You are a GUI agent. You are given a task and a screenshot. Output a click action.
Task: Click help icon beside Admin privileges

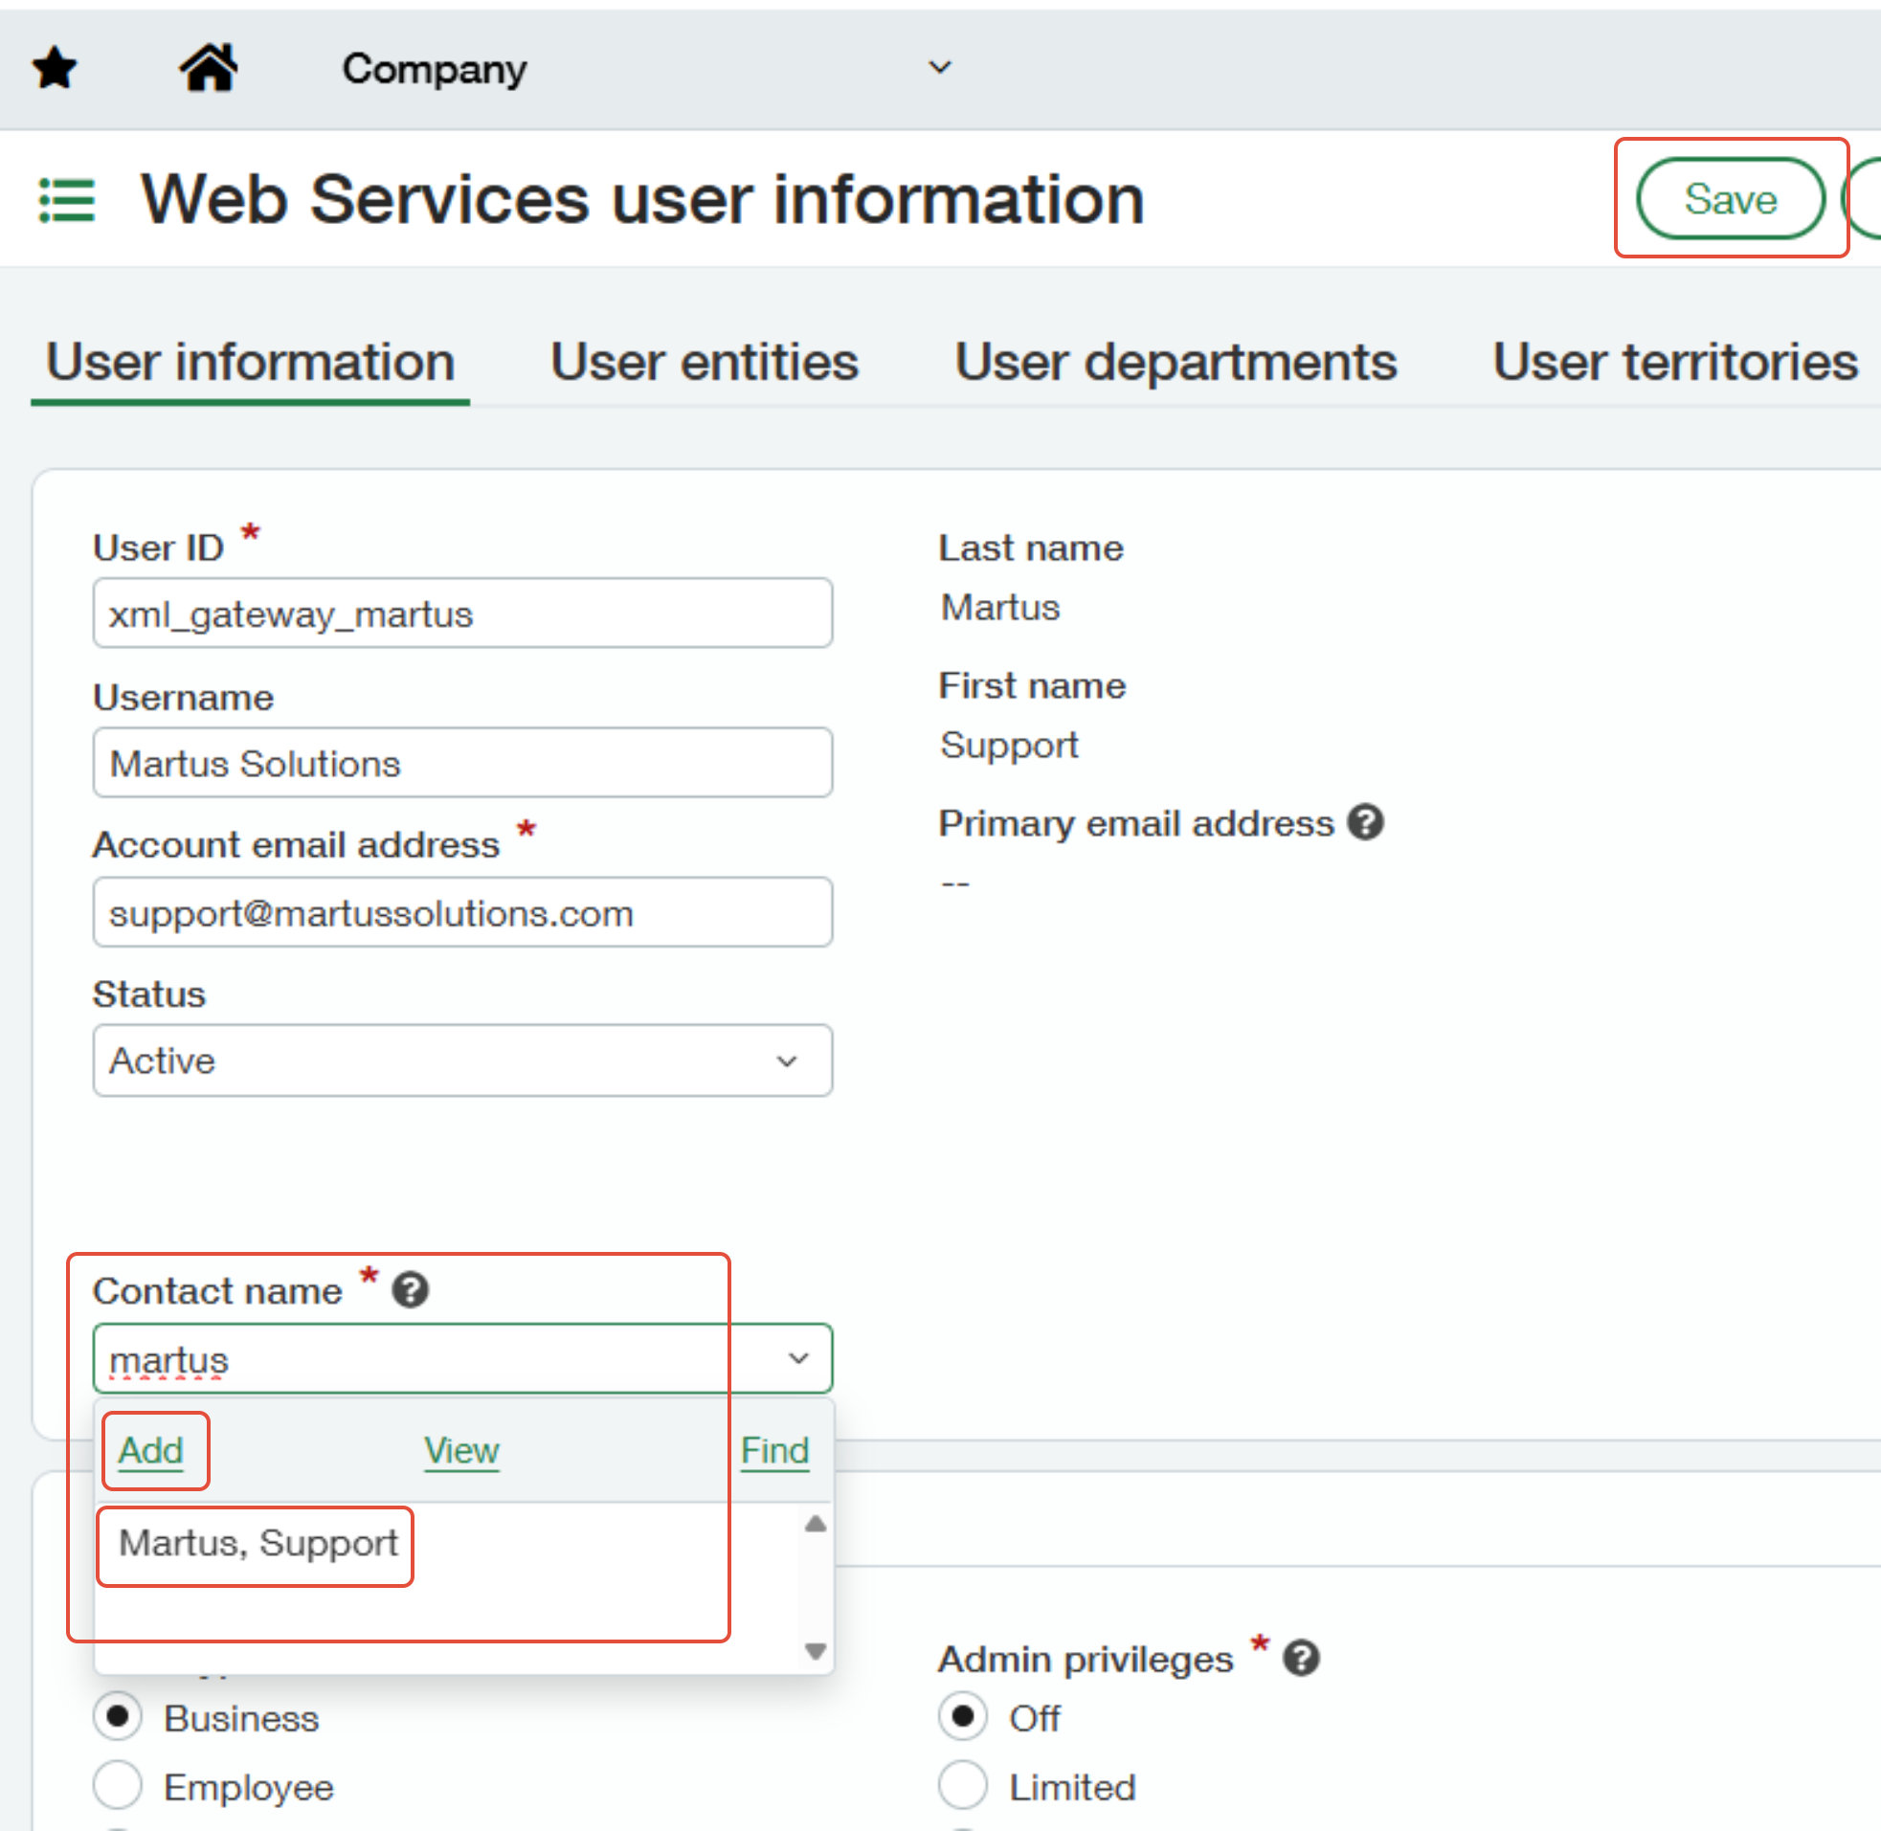(x=1301, y=1659)
